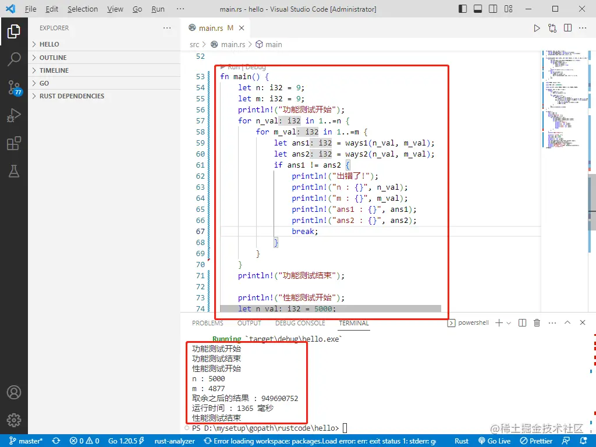Run the file with the play button
Image resolution: width=596 pixels, height=447 pixels.
pyautogui.click(x=537, y=28)
